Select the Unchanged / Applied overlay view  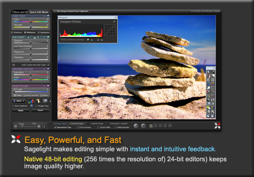tap(118, 124)
